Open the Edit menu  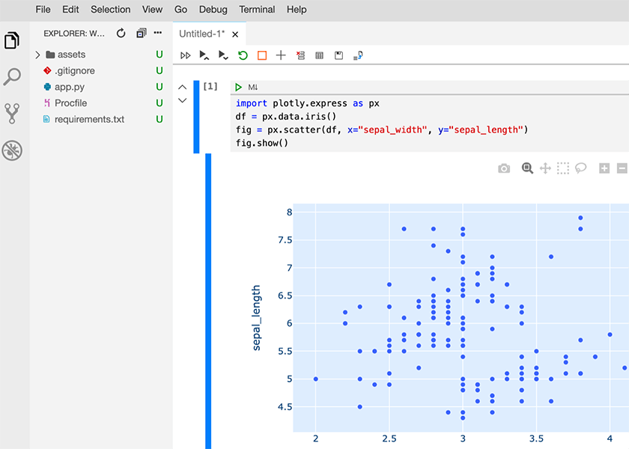(x=70, y=10)
